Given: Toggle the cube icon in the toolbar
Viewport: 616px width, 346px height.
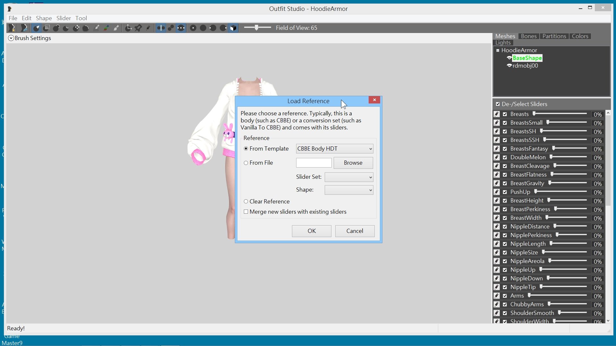Looking at the screenshot, I should (x=234, y=28).
